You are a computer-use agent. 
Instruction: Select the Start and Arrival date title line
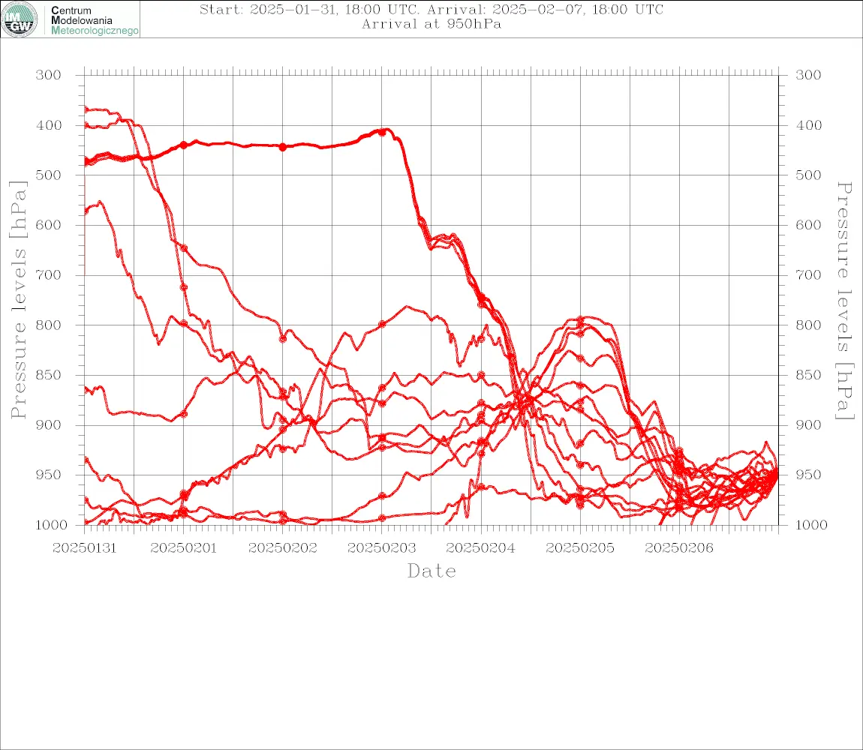431,9
